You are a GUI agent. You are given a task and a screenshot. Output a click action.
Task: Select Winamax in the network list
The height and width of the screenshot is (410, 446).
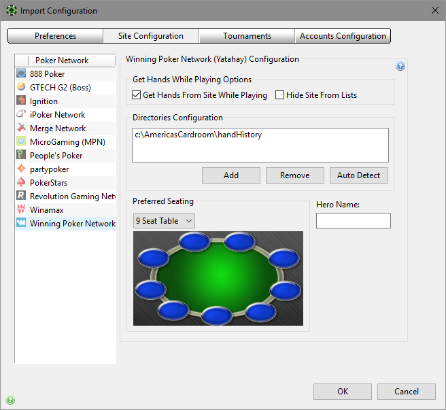[x=65, y=209]
